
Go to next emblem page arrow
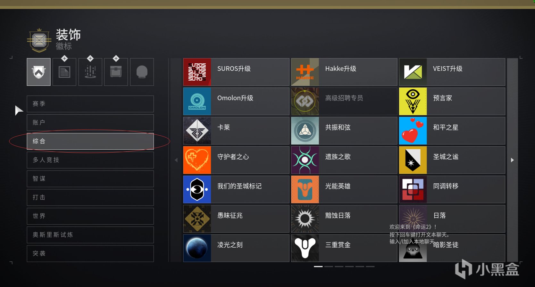click(512, 160)
